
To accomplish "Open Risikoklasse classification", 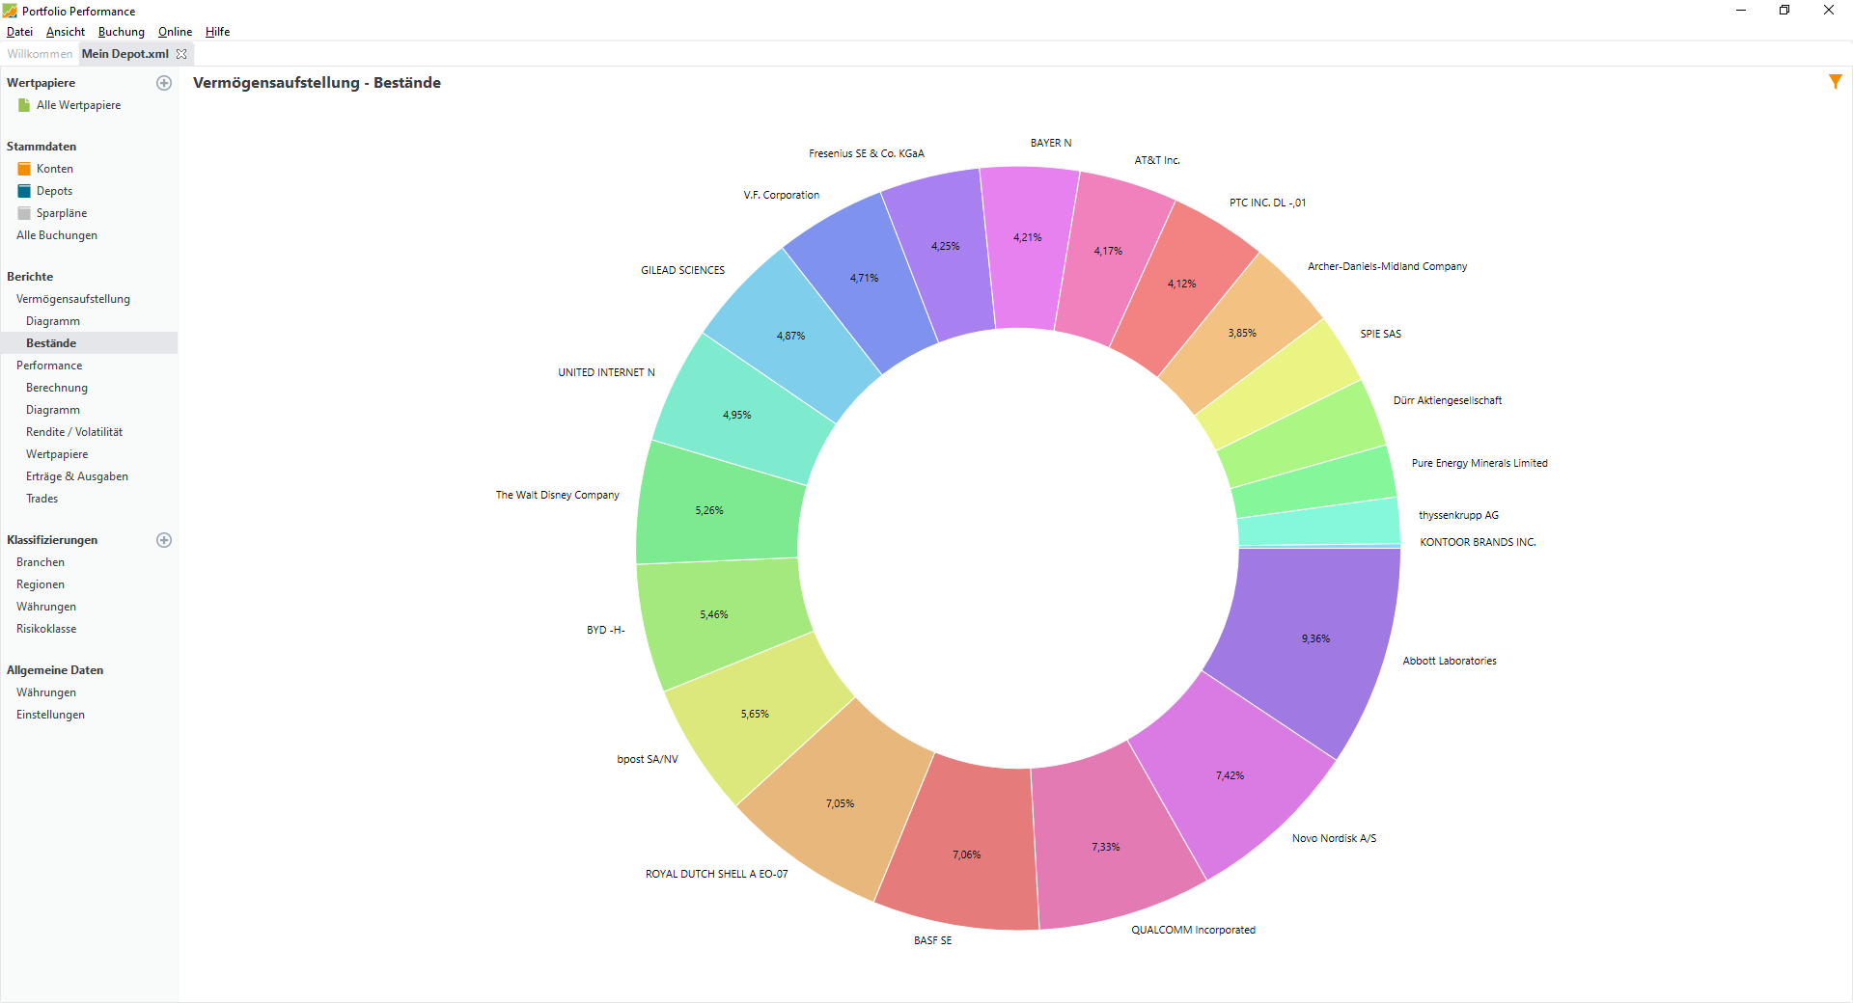I will 46,629.
